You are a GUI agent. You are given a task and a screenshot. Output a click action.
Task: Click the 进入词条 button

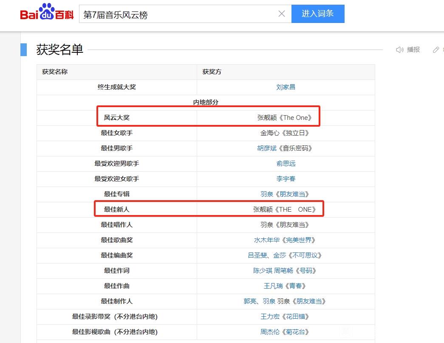click(x=318, y=14)
